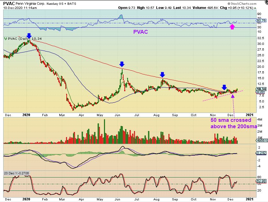Image resolution: width=268 pixels, height=202 pixels.
Task: Click the Oct label on stochastic panel date axis
Action: [x=193, y=199]
